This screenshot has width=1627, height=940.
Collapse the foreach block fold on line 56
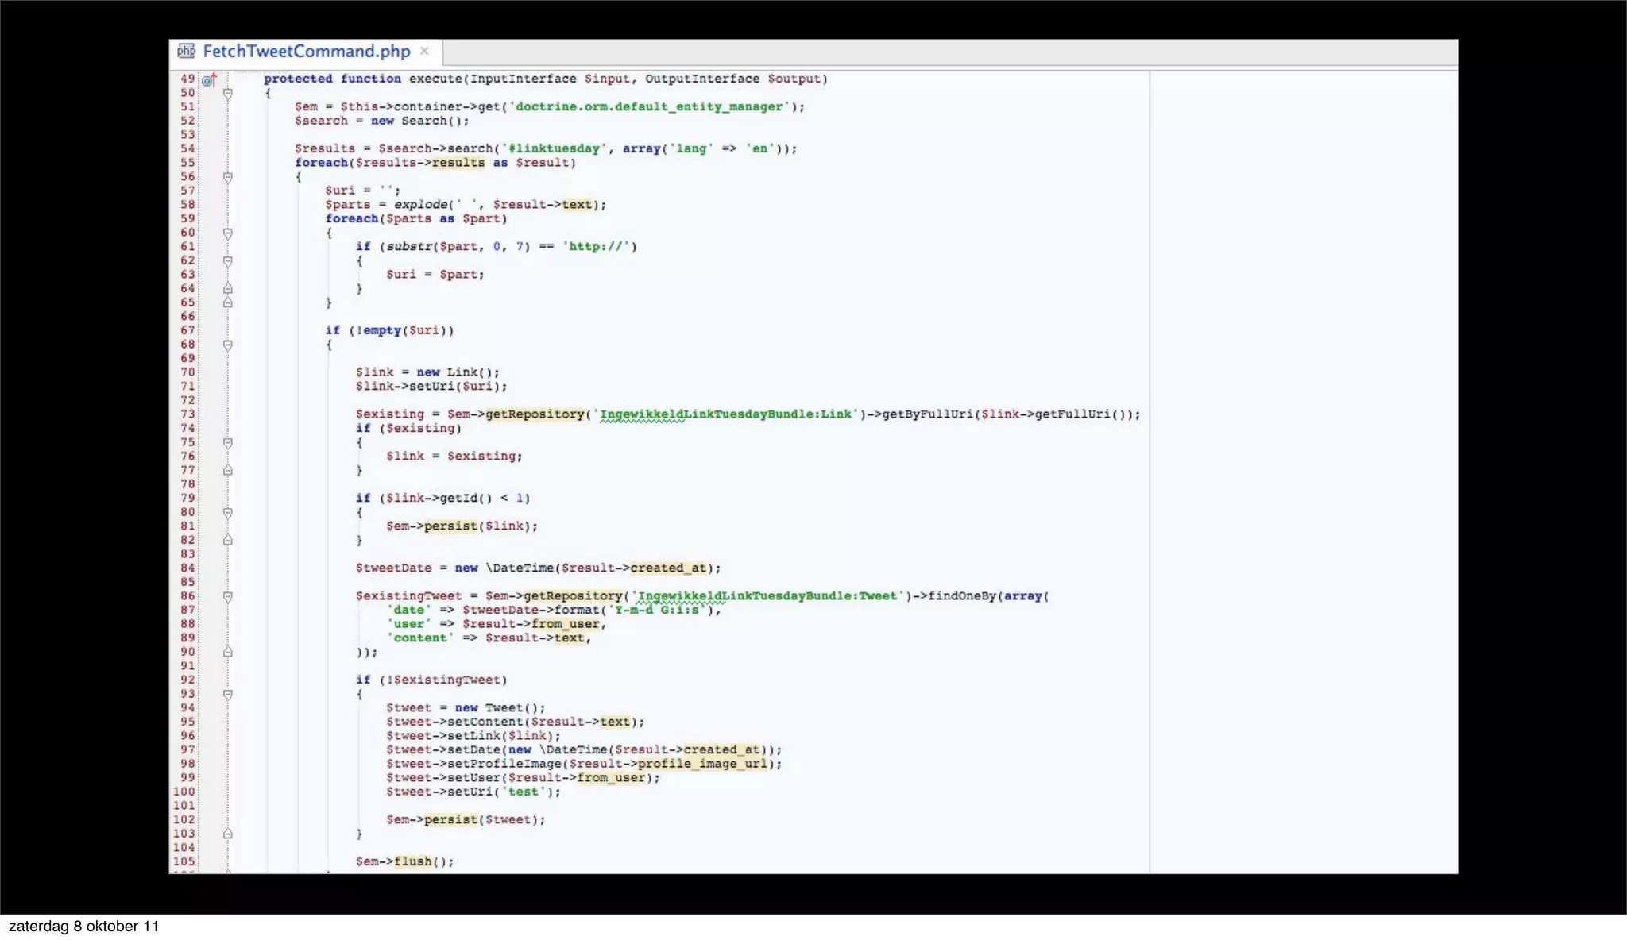point(228,177)
